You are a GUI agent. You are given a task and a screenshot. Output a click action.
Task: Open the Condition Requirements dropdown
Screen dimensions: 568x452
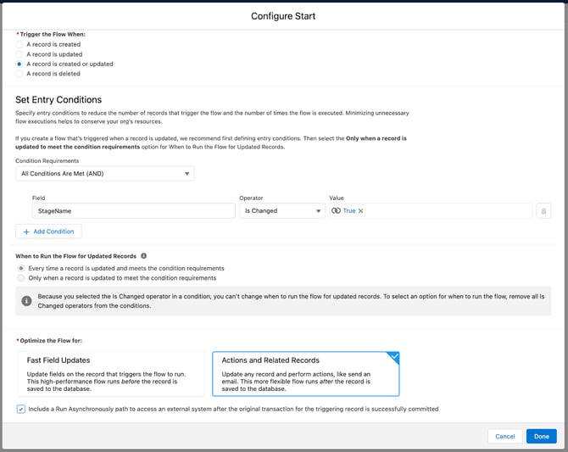(104, 173)
